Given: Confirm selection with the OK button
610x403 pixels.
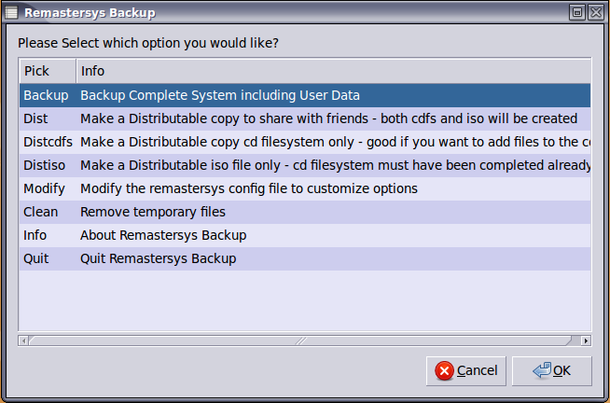Looking at the screenshot, I should point(552,370).
